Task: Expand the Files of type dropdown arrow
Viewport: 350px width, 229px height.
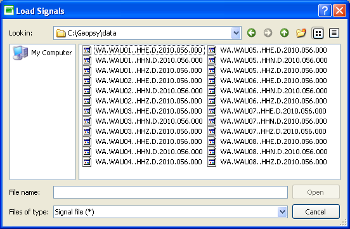Action: (x=282, y=212)
